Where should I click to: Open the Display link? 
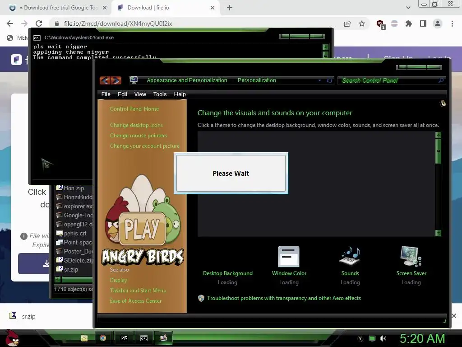119,280
